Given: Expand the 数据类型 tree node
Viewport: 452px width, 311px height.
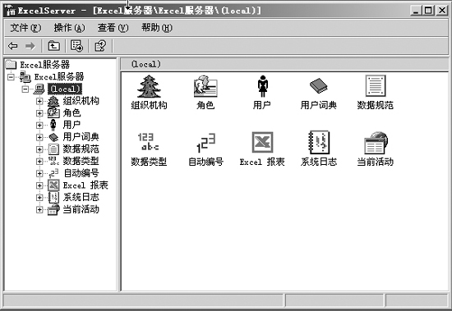Looking at the screenshot, I should coord(39,162).
